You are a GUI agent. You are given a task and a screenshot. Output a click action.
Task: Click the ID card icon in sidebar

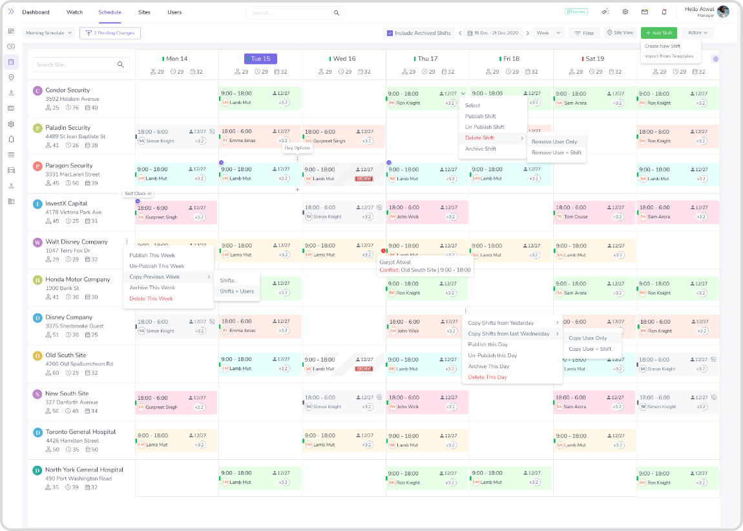click(x=11, y=109)
